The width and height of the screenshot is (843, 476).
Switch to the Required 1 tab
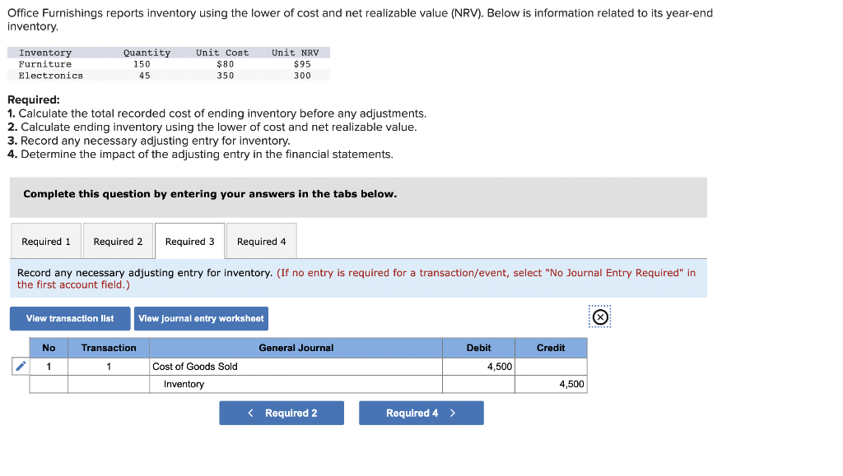point(46,240)
